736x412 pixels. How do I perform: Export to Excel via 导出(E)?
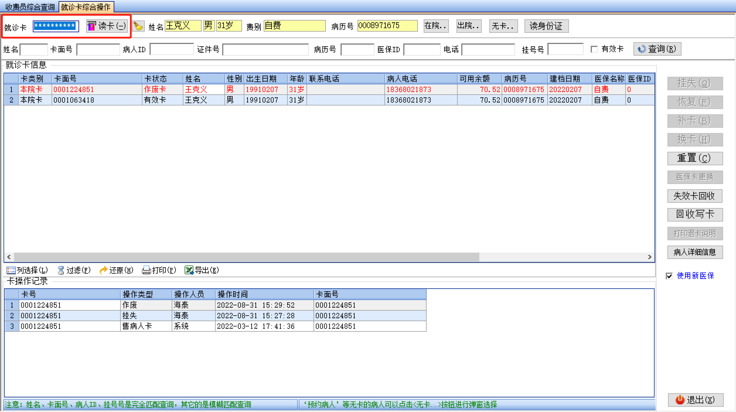point(202,270)
